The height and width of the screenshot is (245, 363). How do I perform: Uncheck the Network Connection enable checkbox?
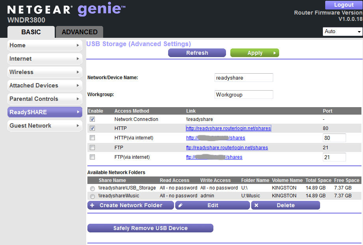tap(93, 119)
